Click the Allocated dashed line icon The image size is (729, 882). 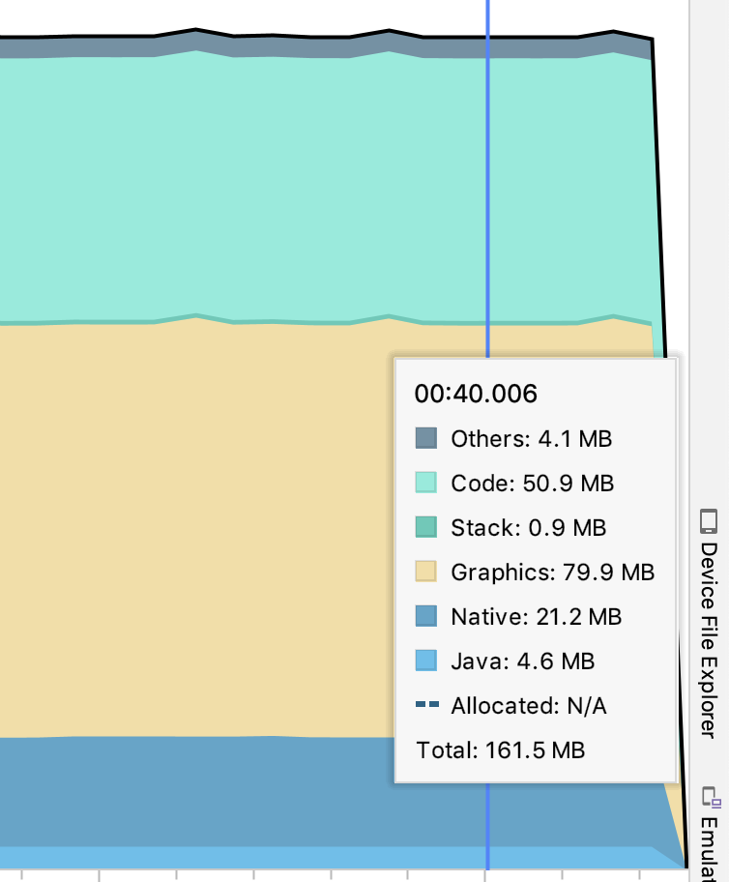pyautogui.click(x=426, y=705)
